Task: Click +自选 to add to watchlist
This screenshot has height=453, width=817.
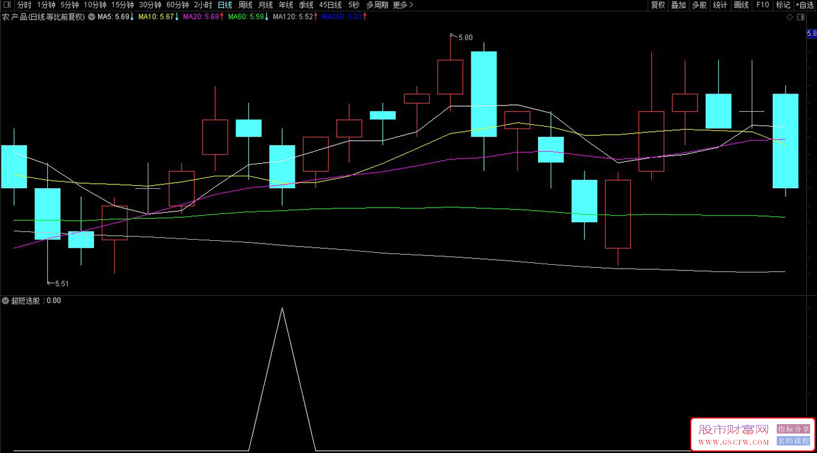Action: point(804,5)
